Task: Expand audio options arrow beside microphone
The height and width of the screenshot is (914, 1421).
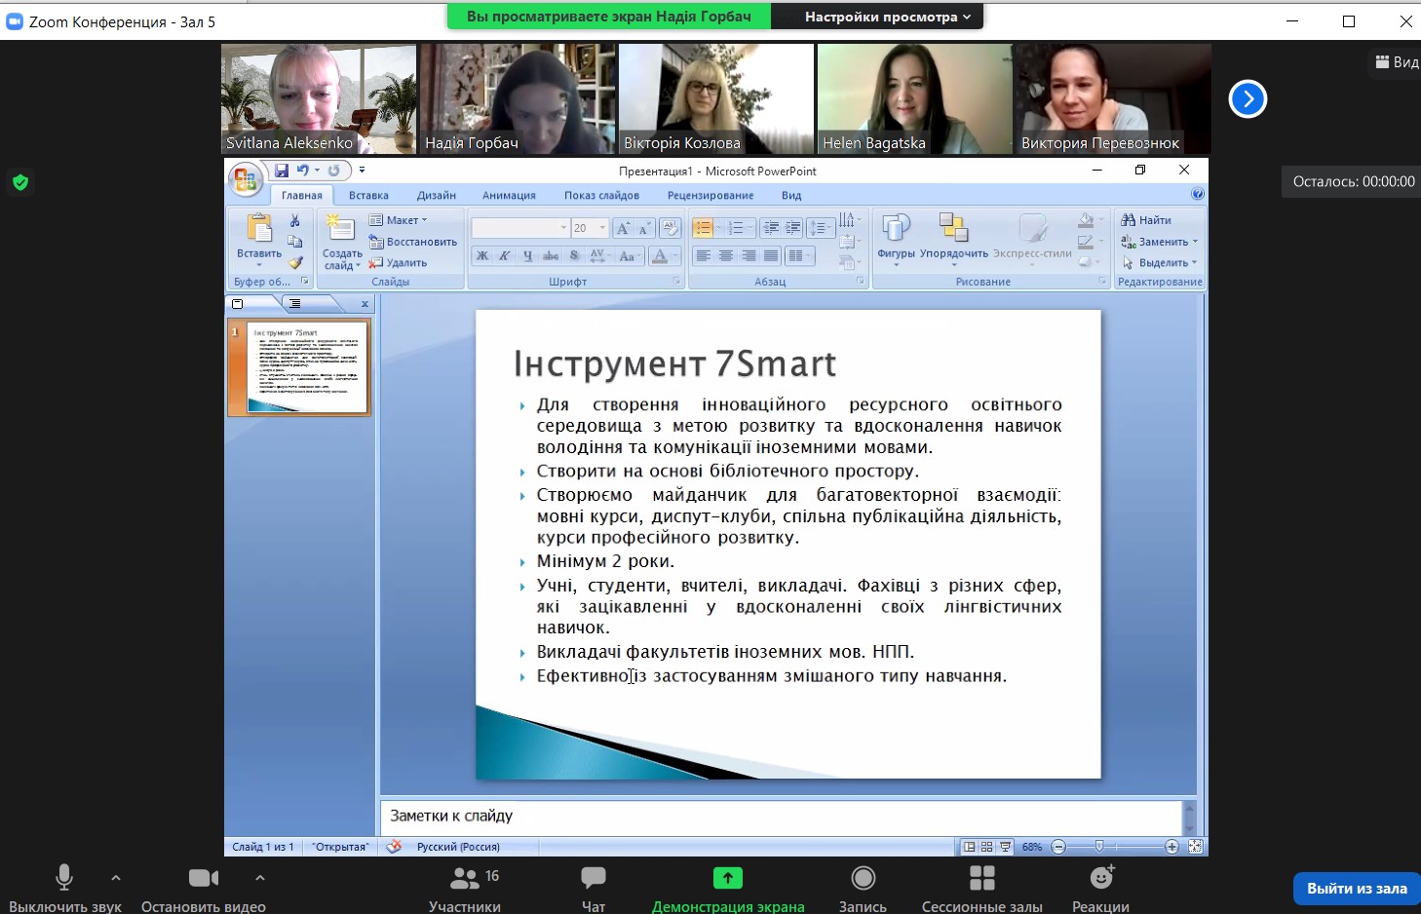Action: [x=116, y=878]
